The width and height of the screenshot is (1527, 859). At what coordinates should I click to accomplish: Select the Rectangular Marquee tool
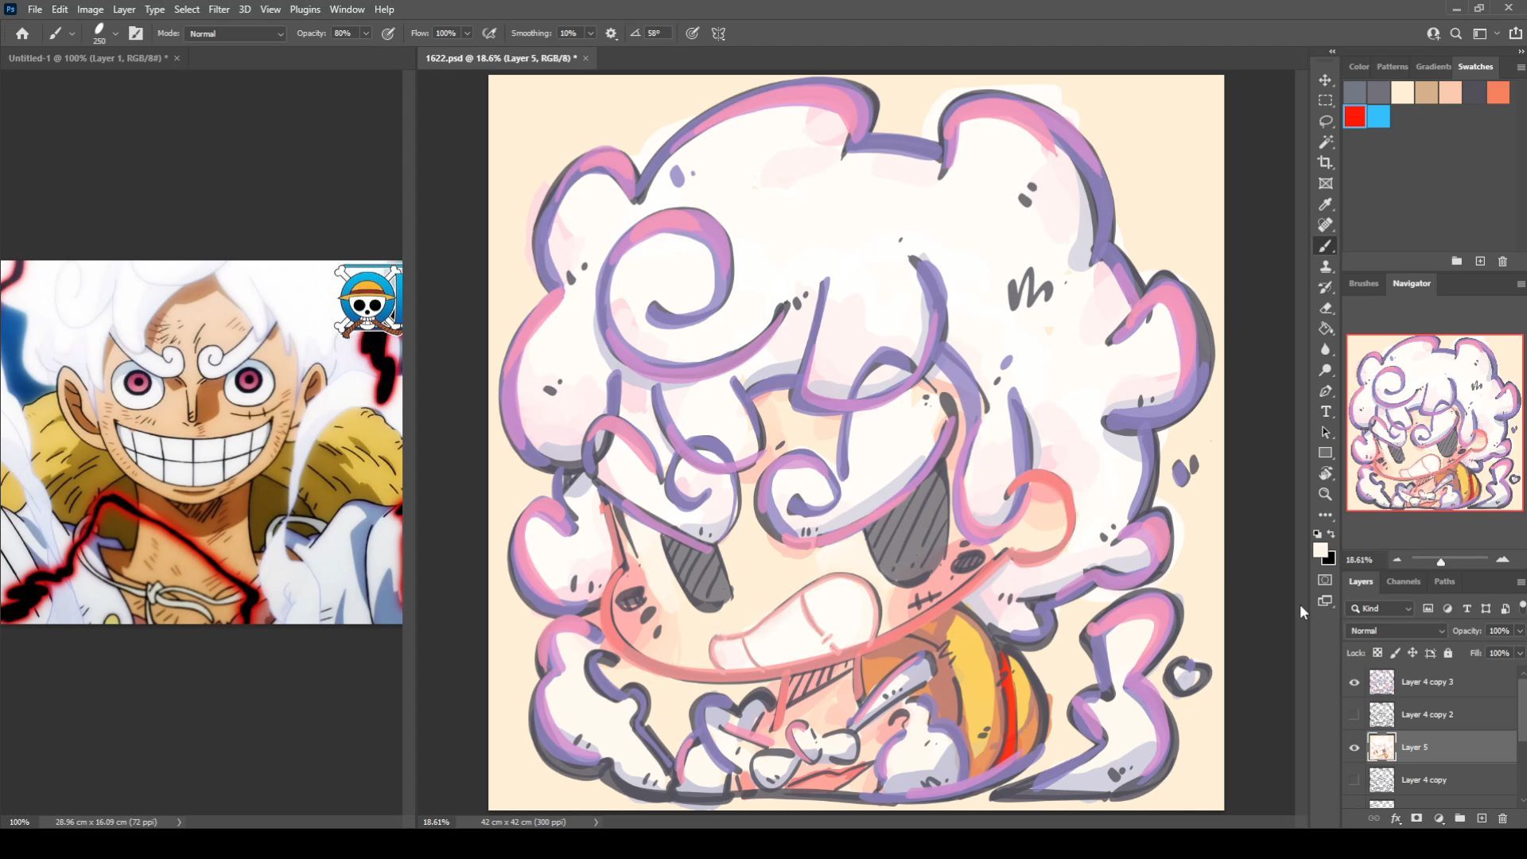tap(1326, 101)
